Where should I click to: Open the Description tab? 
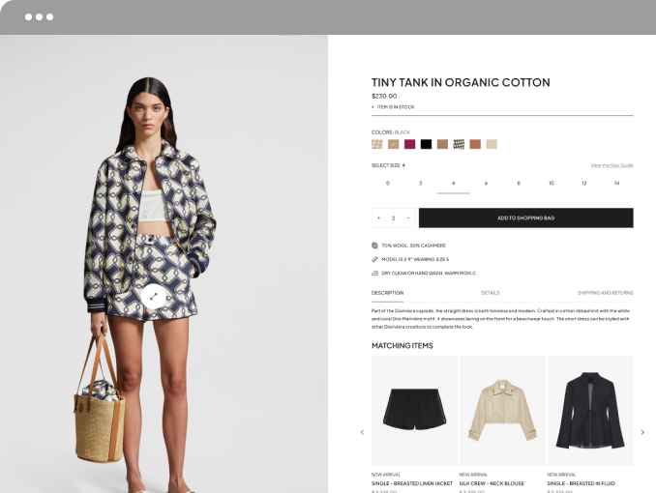coord(387,293)
